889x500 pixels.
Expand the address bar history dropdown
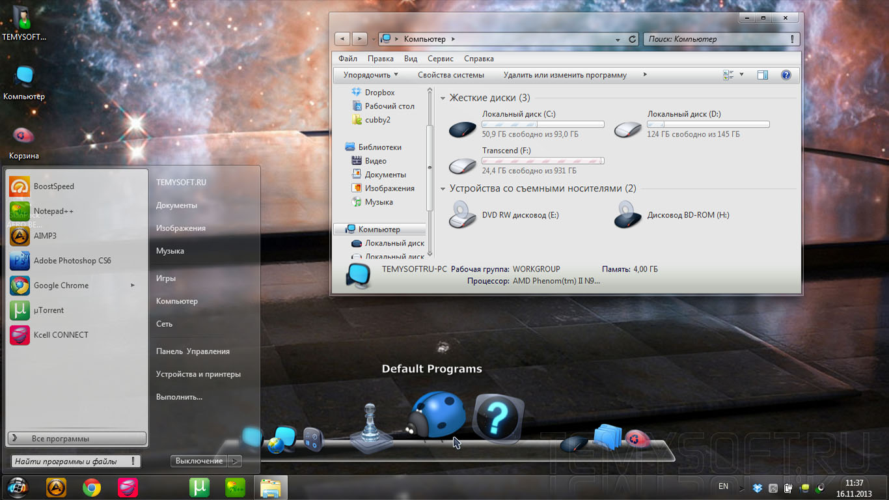click(618, 40)
